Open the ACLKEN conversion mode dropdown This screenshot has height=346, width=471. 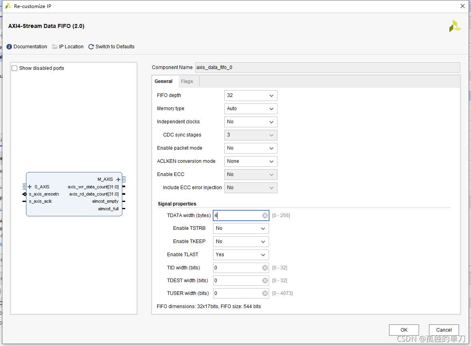(251, 161)
